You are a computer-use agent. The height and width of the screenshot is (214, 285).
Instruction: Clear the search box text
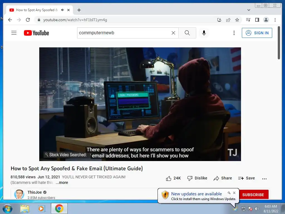pyautogui.click(x=173, y=33)
